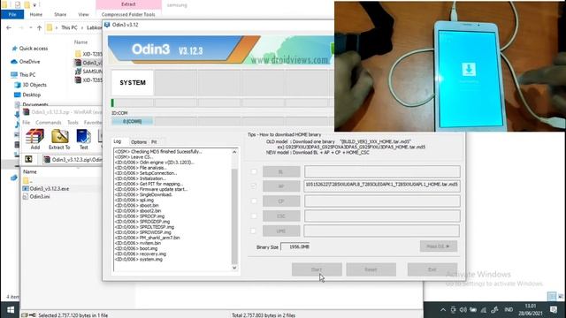The width and height of the screenshot is (566, 318).
Task: Open parent folder entry in WinRAR list
Action: click(x=27, y=180)
